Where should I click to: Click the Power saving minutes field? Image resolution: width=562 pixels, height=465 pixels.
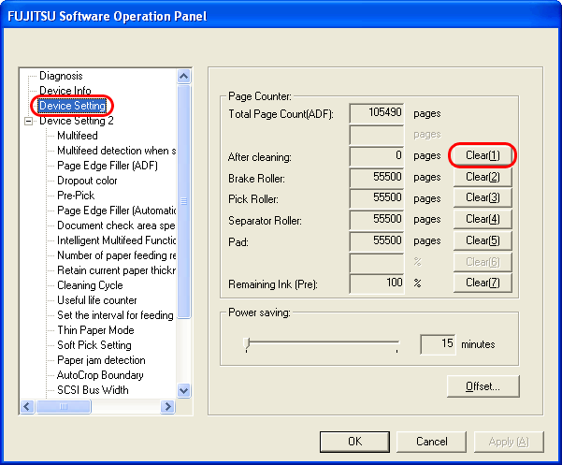[438, 344]
